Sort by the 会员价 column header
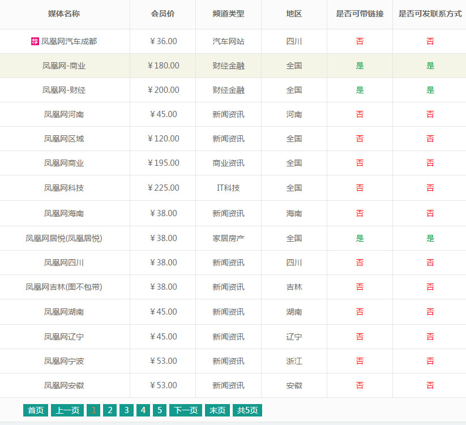 pos(163,15)
